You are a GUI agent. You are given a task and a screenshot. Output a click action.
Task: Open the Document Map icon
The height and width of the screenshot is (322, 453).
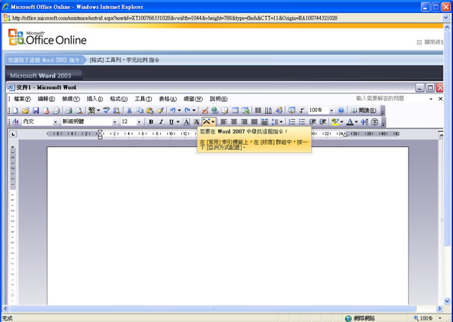tap(291, 111)
